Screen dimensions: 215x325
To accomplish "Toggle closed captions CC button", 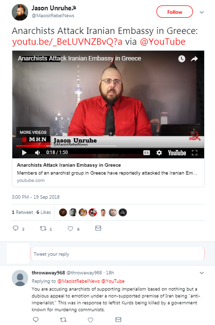I will (x=147, y=153).
